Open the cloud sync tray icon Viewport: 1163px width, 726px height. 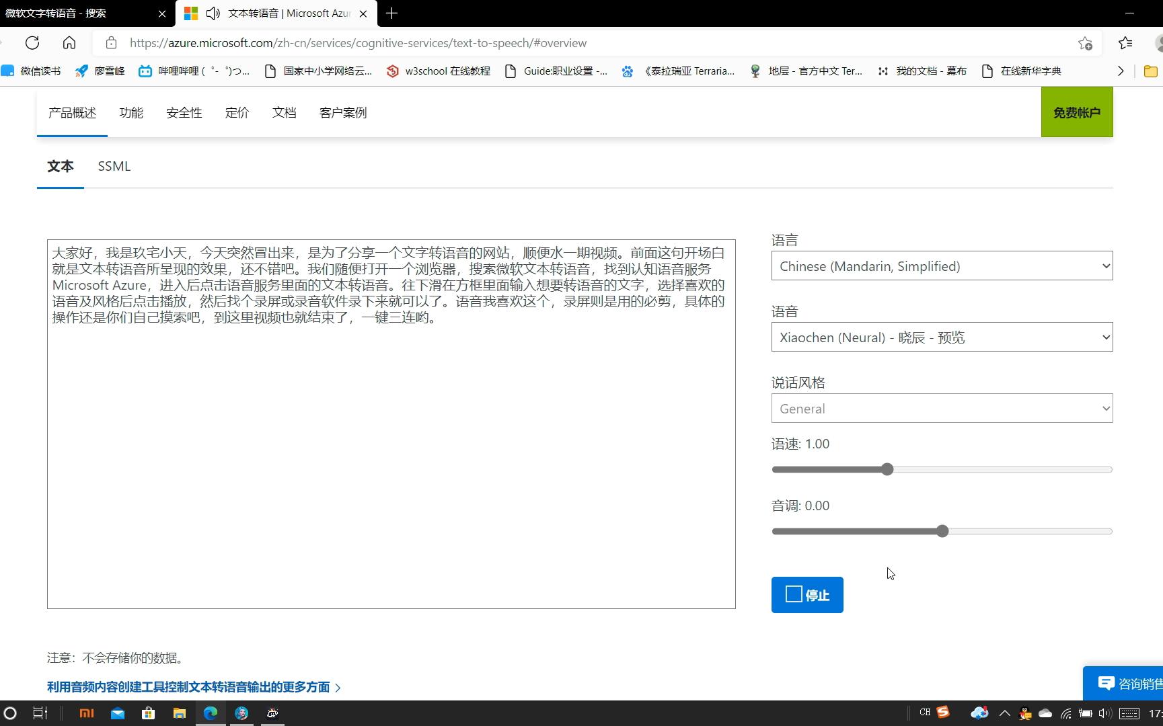[980, 713]
